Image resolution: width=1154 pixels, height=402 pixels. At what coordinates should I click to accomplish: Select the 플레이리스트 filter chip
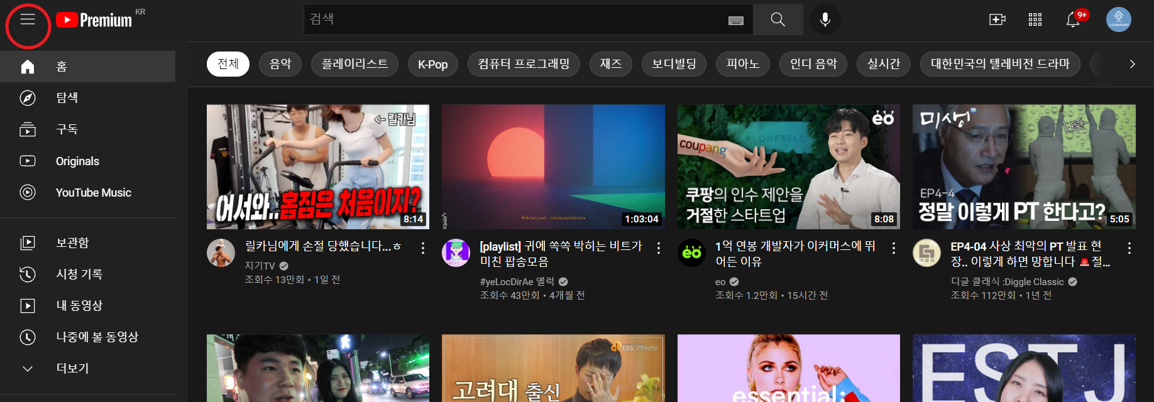pyautogui.click(x=354, y=64)
